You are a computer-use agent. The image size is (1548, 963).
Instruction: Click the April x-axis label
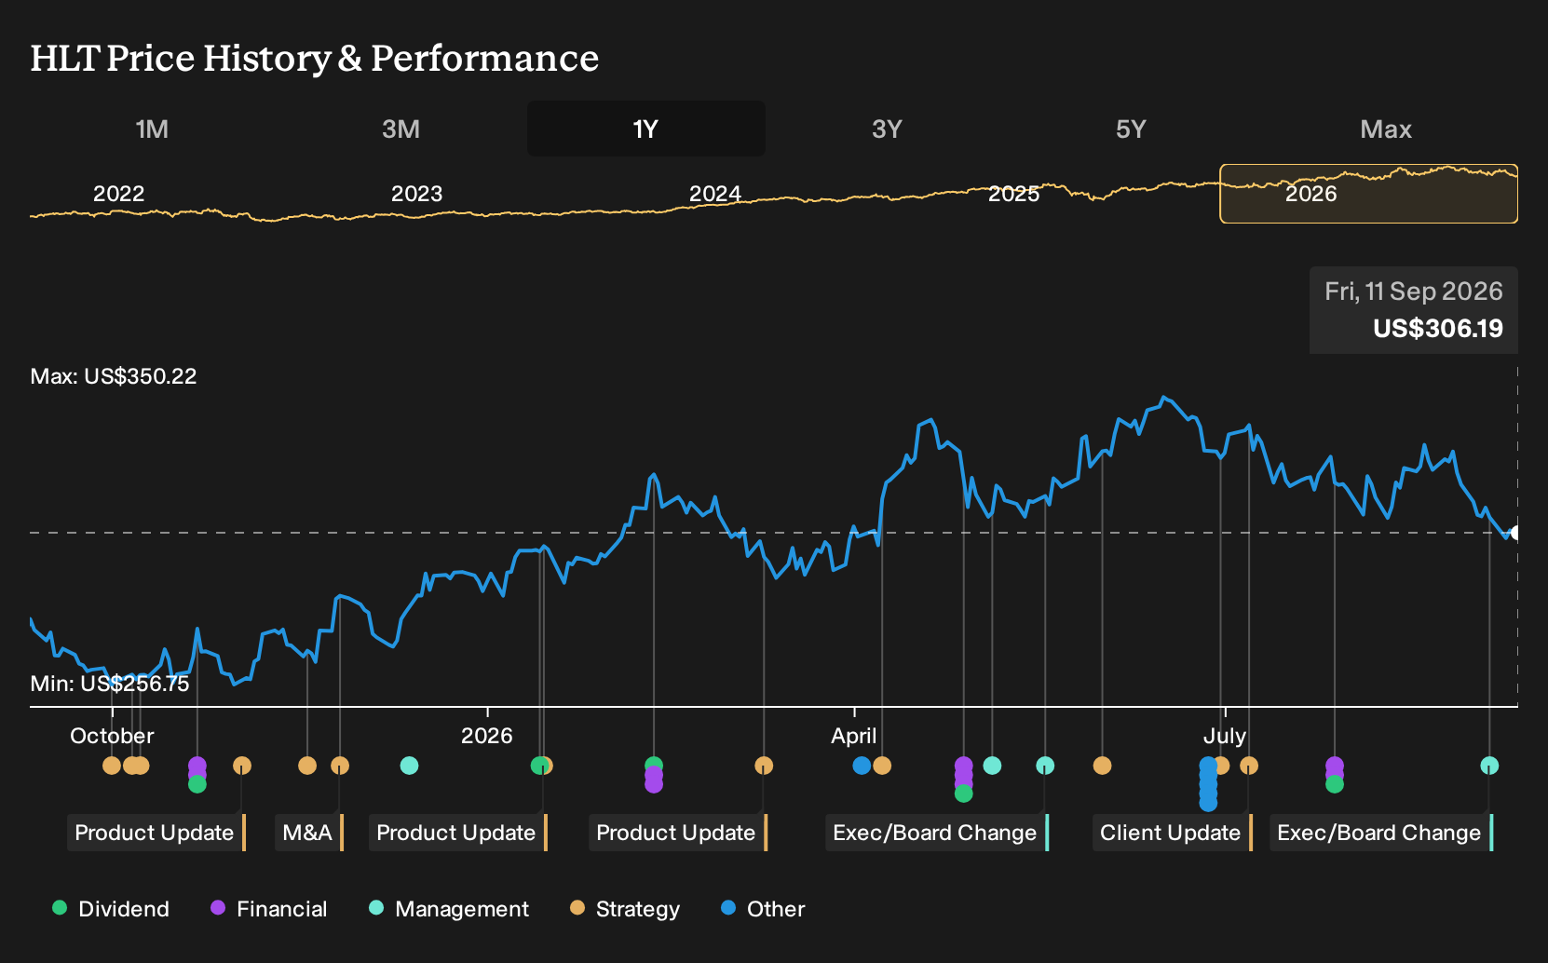[x=854, y=736]
